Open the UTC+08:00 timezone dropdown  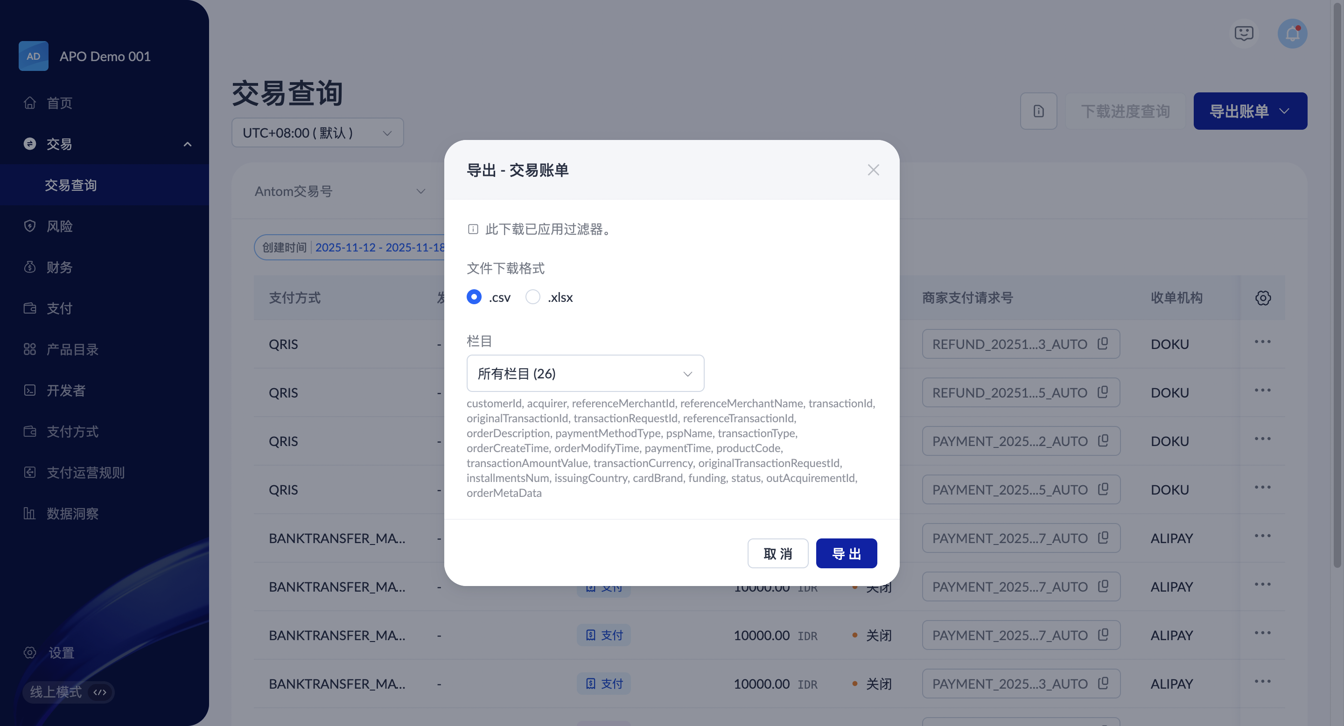317,133
